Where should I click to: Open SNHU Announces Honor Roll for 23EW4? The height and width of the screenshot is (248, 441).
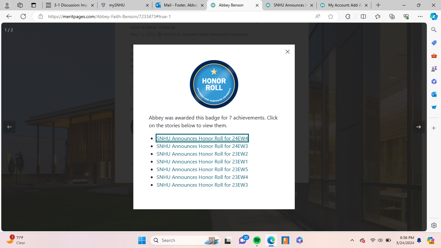tap(202, 177)
